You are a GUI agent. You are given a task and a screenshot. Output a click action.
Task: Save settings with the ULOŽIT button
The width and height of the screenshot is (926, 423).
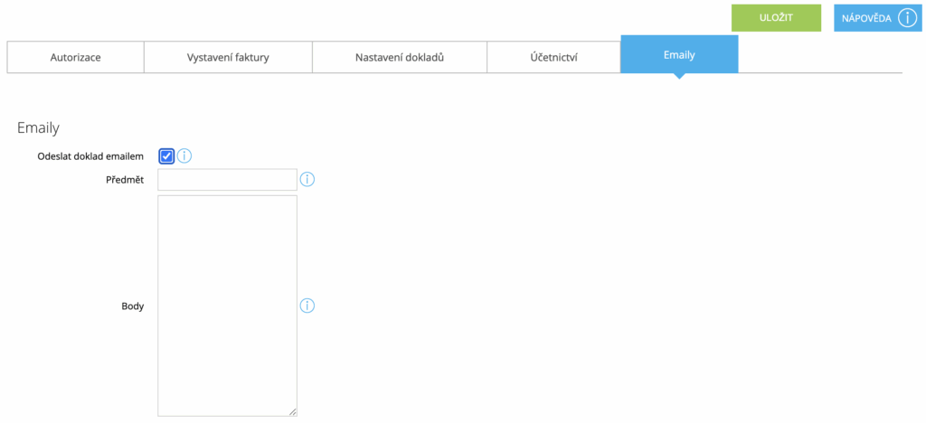pyautogui.click(x=776, y=18)
